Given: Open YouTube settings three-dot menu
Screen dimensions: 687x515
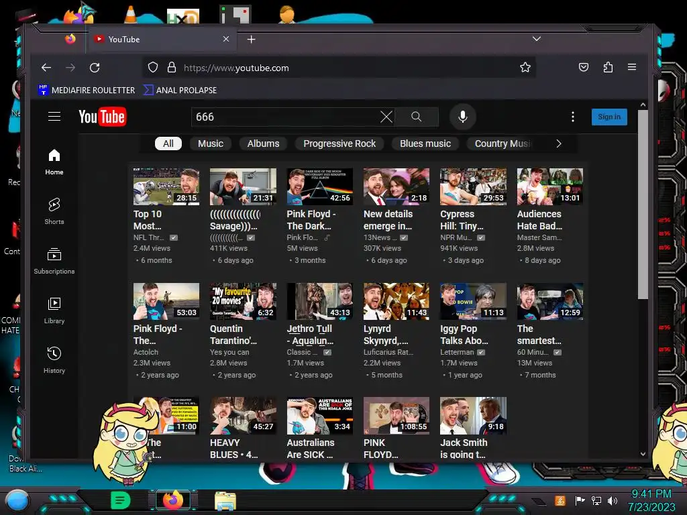Looking at the screenshot, I should (x=573, y=117).
